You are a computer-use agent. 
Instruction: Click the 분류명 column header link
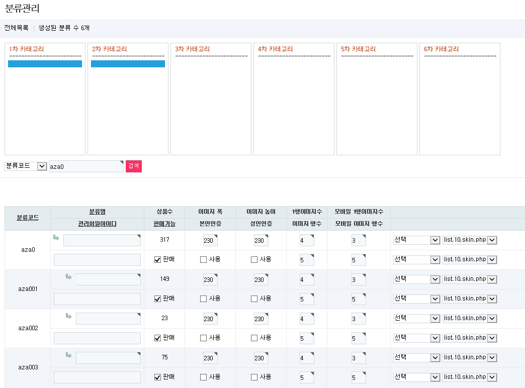[x=97, y=212]
